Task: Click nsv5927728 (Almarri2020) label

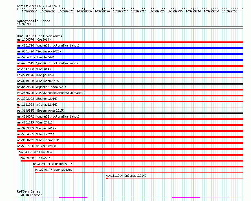Action: 37,146
